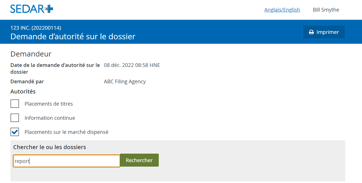362x183 pixels.
Task: Uncheck Placements sur le marché dispensé
Action: [15, 132]
